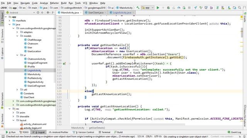Open the Search Everywhere magnifier icon
The image size is (247, 138).
pyautogui.click(x=239, y=8)
